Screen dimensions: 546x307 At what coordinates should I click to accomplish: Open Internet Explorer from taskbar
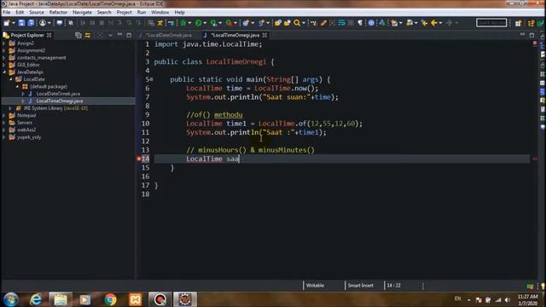36,299
